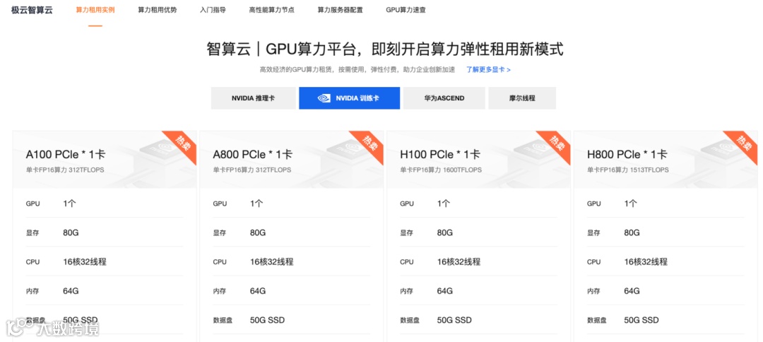Click the H100 PCIe * 1卡 card title
Image resolution: width=763 pixels, height=342 pixels.
(440, 155)
